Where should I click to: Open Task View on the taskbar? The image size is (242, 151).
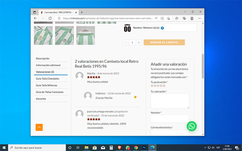(78, 148)
